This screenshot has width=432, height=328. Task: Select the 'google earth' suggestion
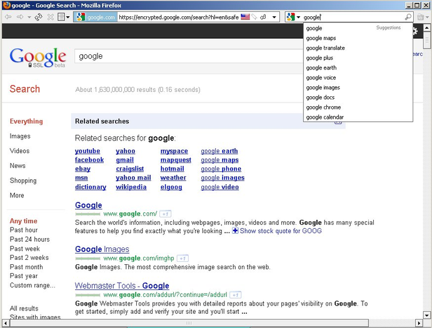click(358, 67)
